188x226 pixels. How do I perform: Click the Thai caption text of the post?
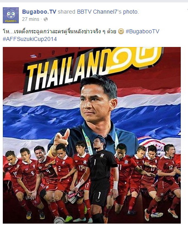pos(59,31)
